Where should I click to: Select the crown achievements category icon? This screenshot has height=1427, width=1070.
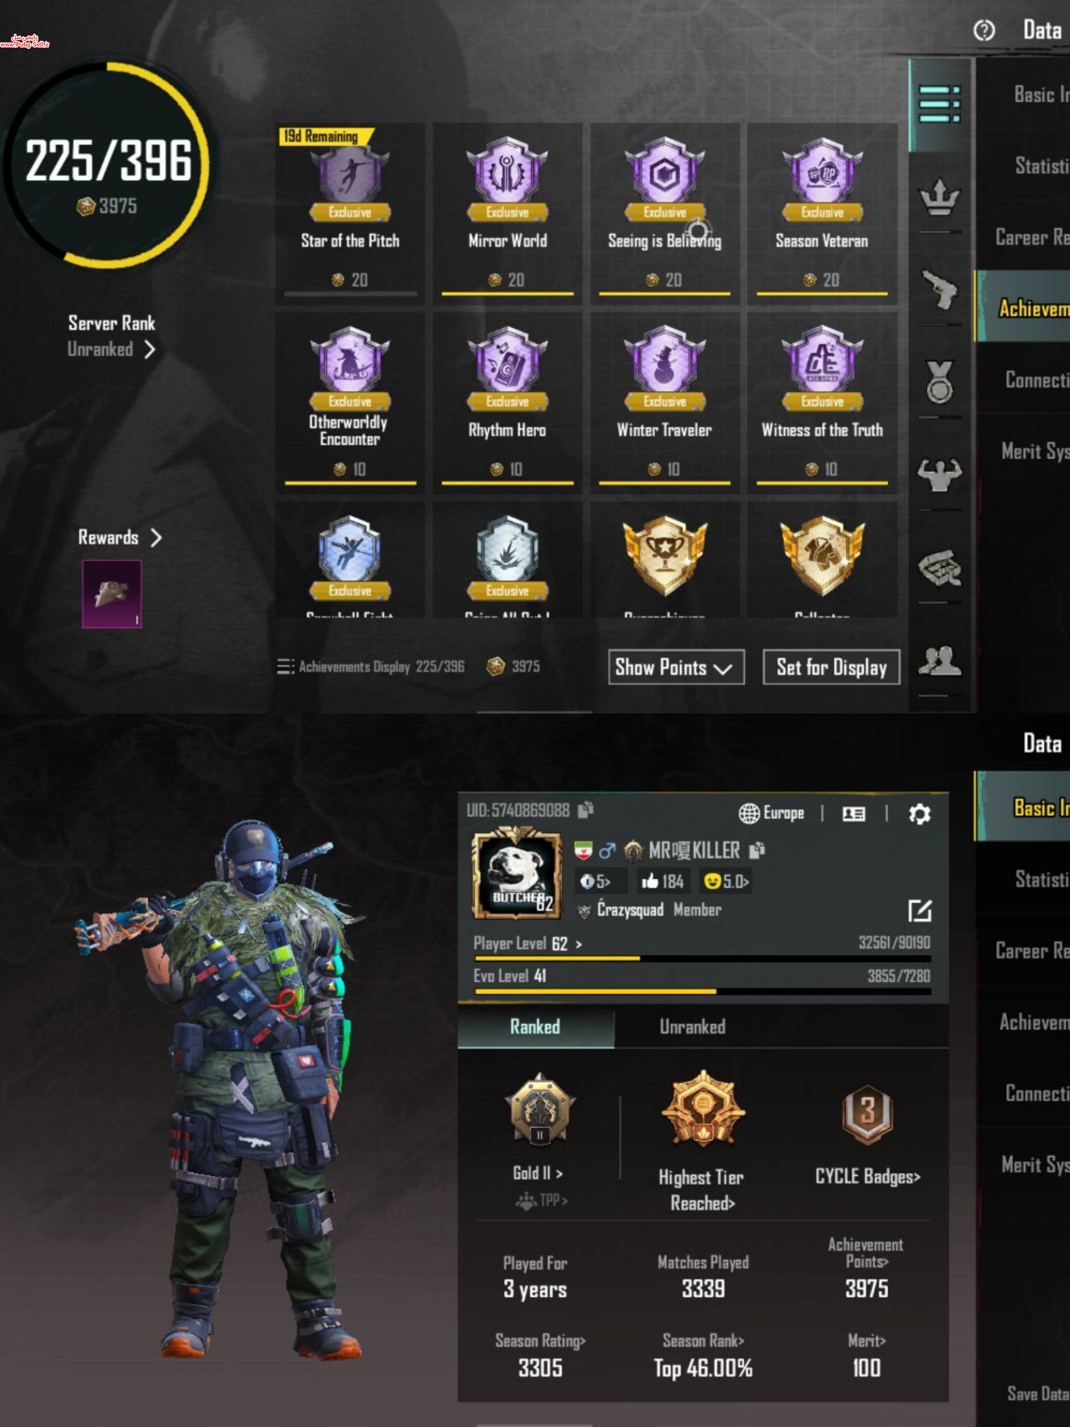tap(939, 197)
